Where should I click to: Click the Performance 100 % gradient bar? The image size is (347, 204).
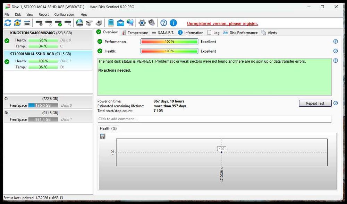coord(169,42)
